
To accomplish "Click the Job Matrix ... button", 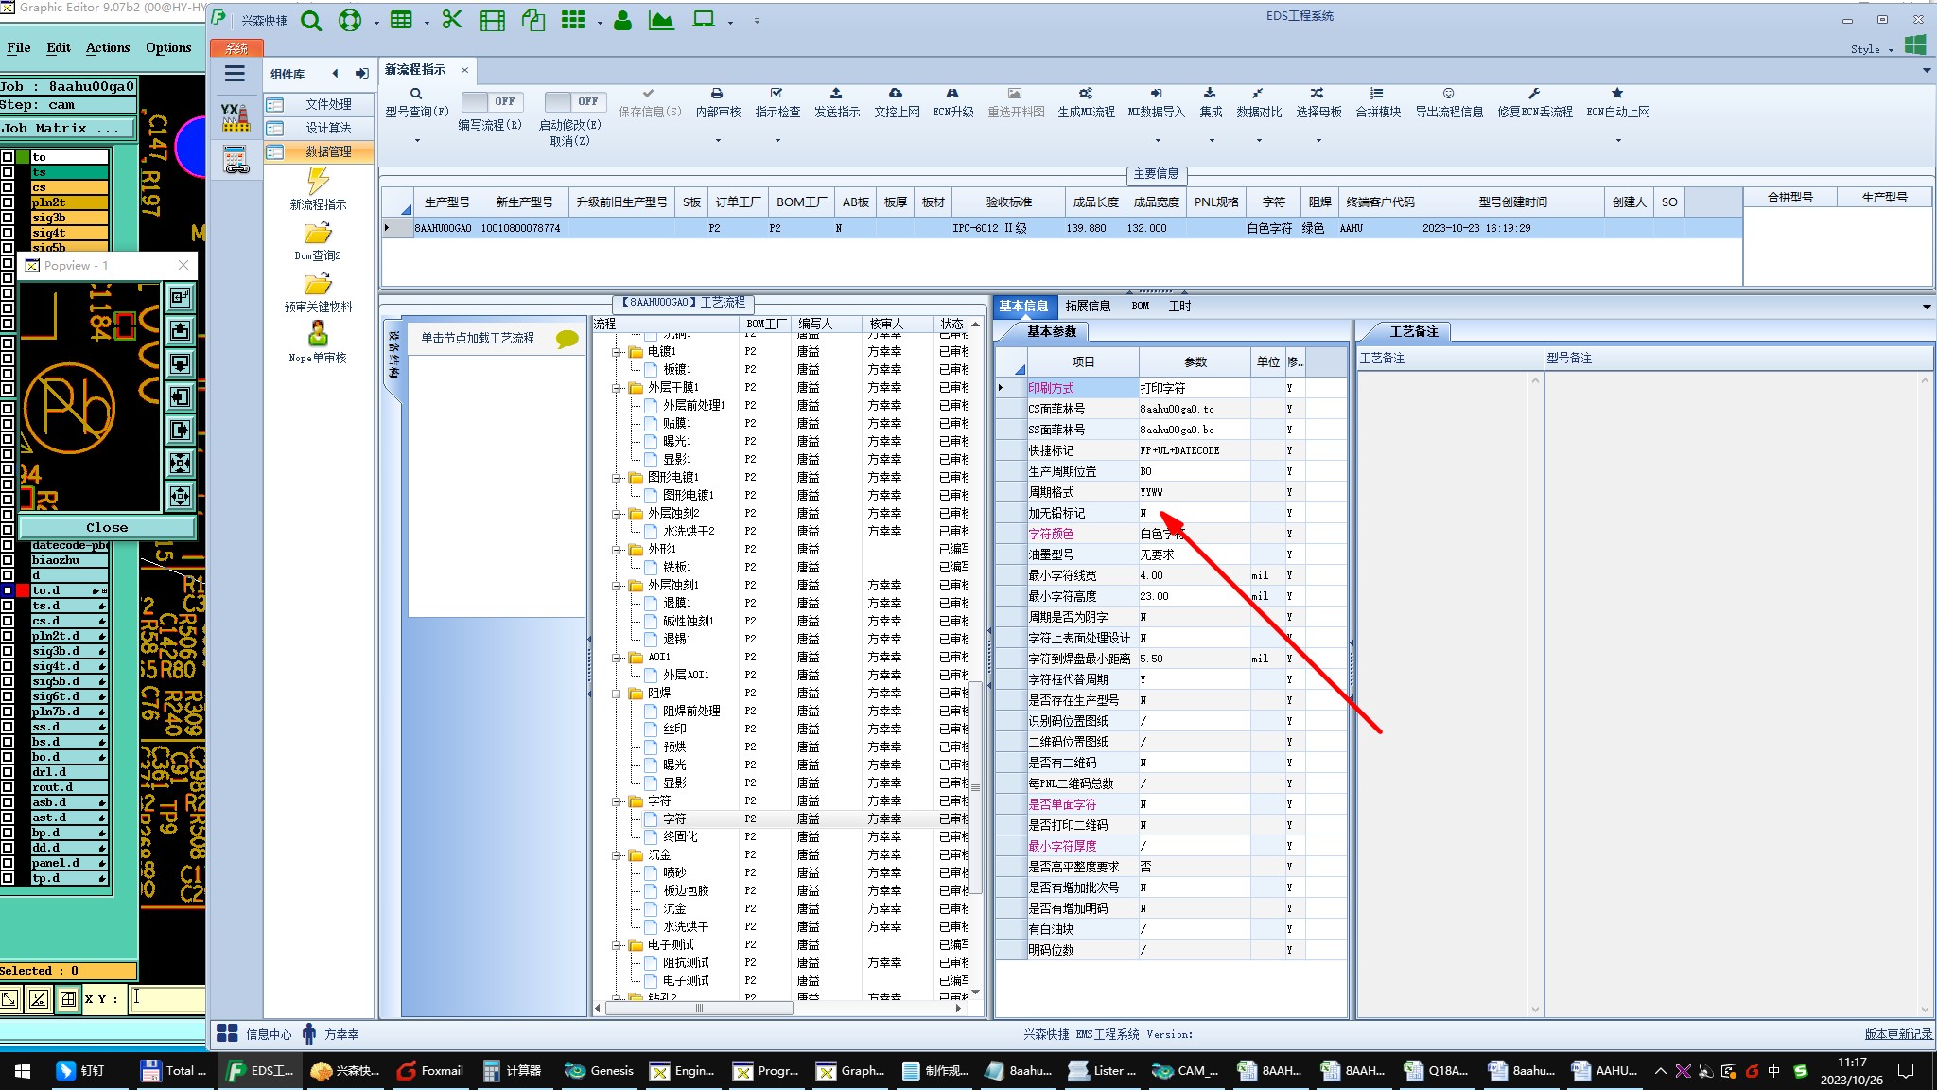I will (67, 129).
